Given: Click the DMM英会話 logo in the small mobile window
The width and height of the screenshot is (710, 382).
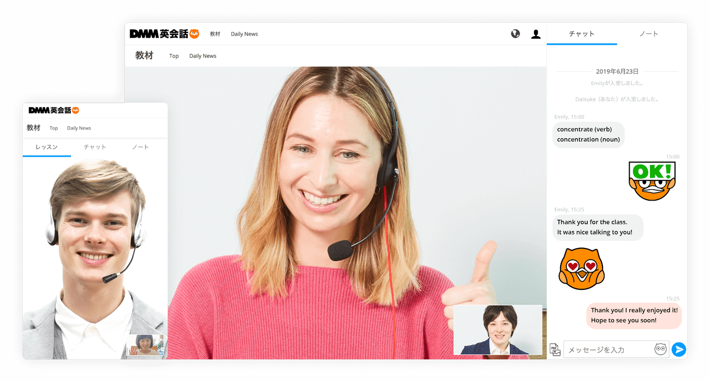Looking at the screenshot, I should [x=54, y=110].
